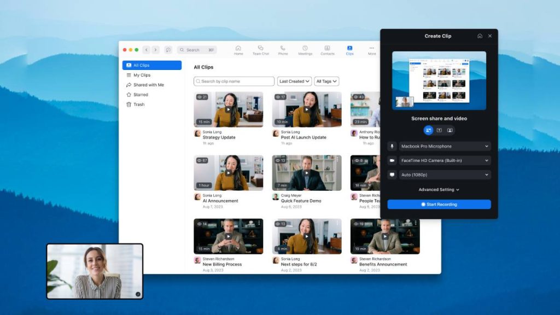Open the More menu
Image resolution: width=560 pixels, height=315 pixels.
(x=372, y=50)
